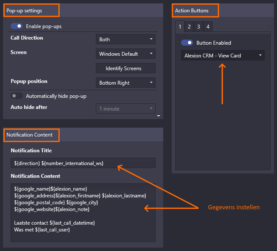Switch to action button tab 2
The width and height of the screenshot is (277, 251).
point(189,27)
